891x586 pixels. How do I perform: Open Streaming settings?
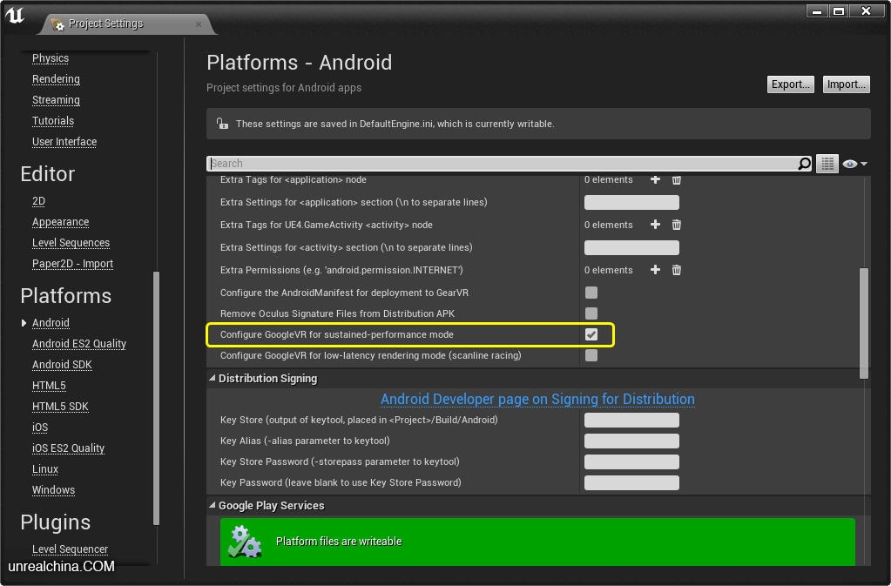(56, 100)
